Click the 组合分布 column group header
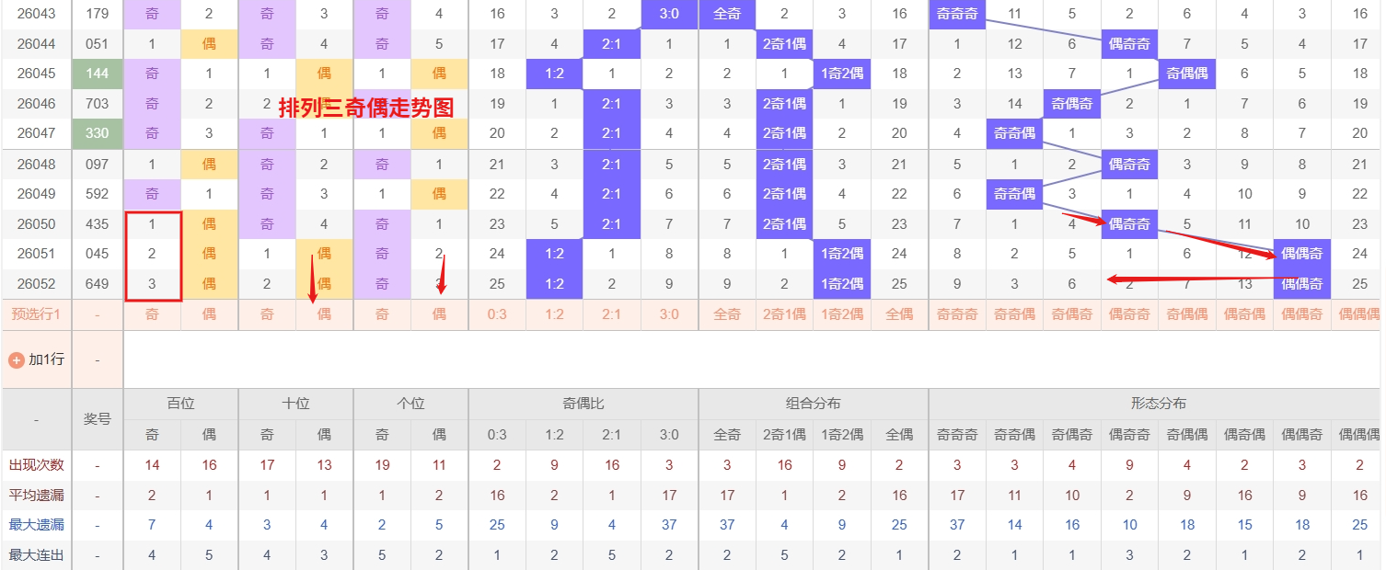The height and width of the screenshot is (570, 1386). 813,404
